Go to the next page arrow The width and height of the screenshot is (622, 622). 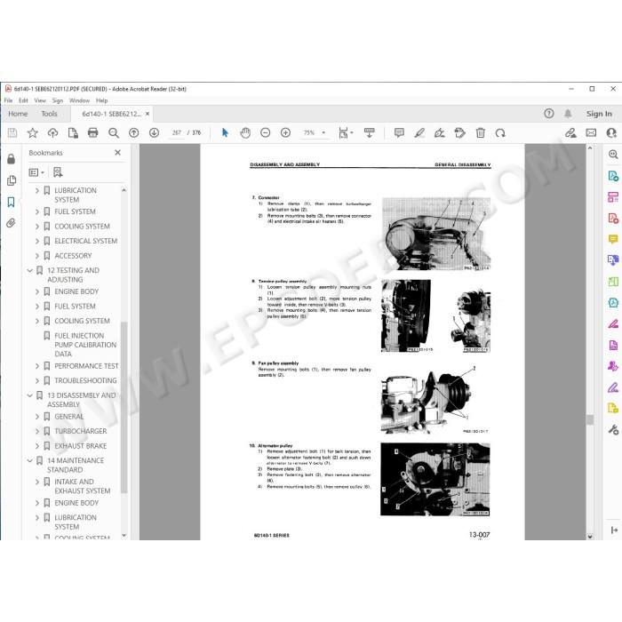coord(154,133)
